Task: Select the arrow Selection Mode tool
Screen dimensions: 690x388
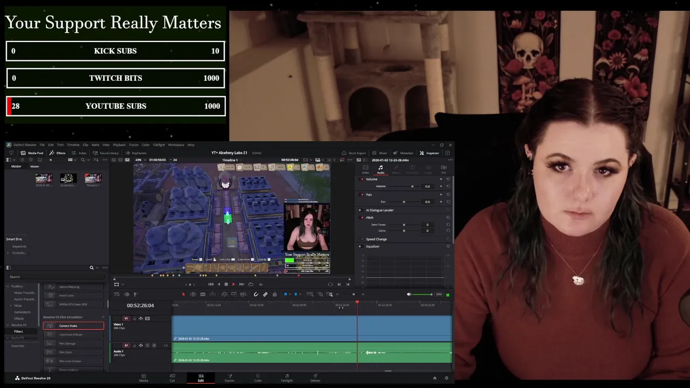Action: point(183,294)
